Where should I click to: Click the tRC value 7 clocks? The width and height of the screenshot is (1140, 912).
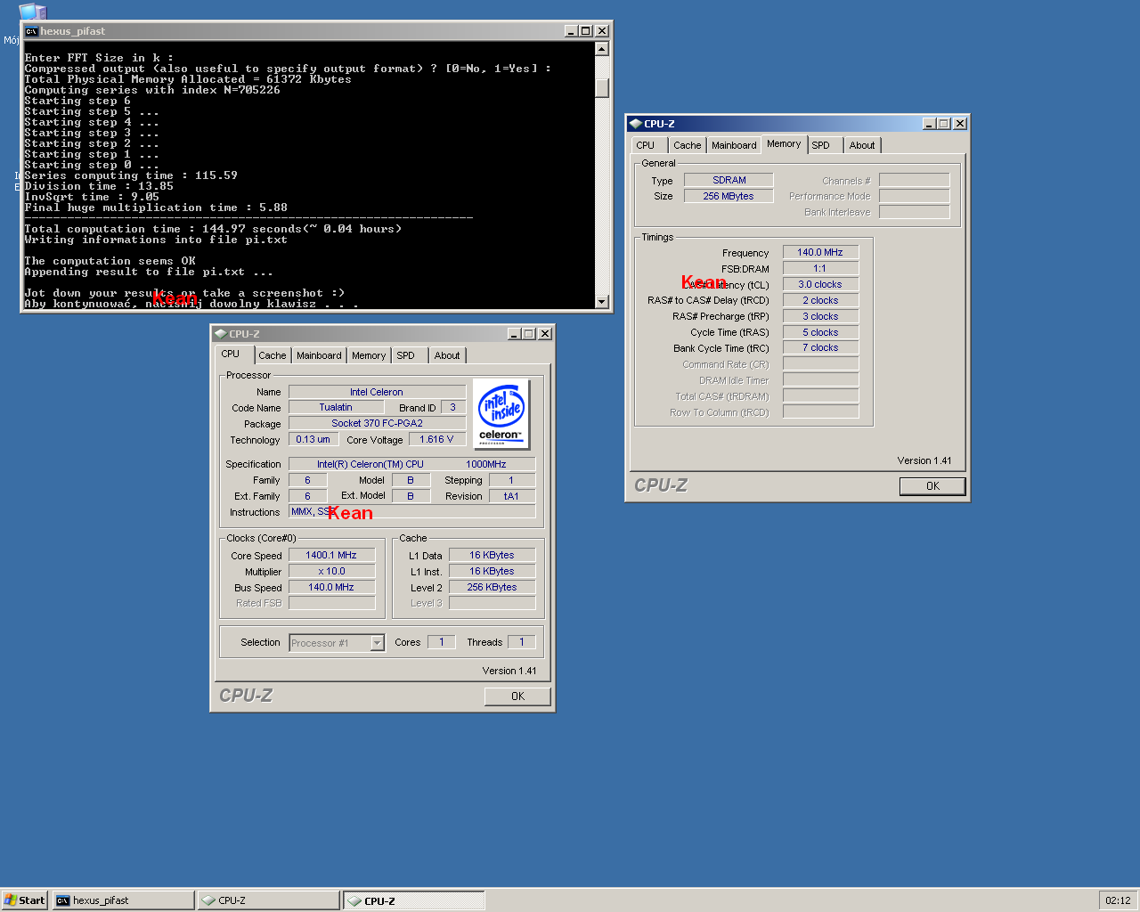click(x=820, y=347)
